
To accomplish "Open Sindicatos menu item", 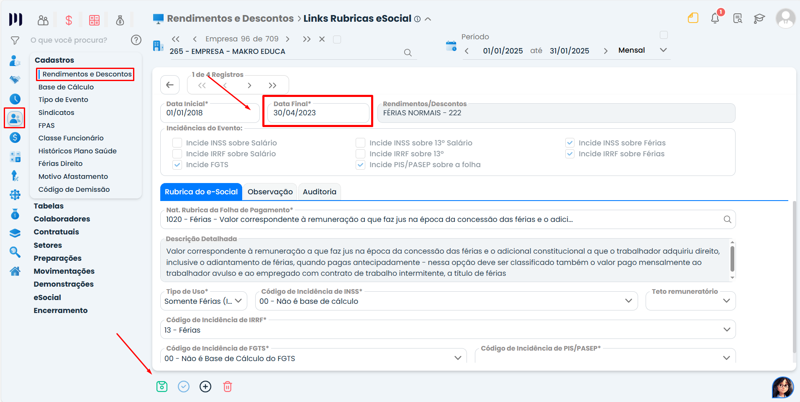I will pyautogui.click(x=56, y=112).
